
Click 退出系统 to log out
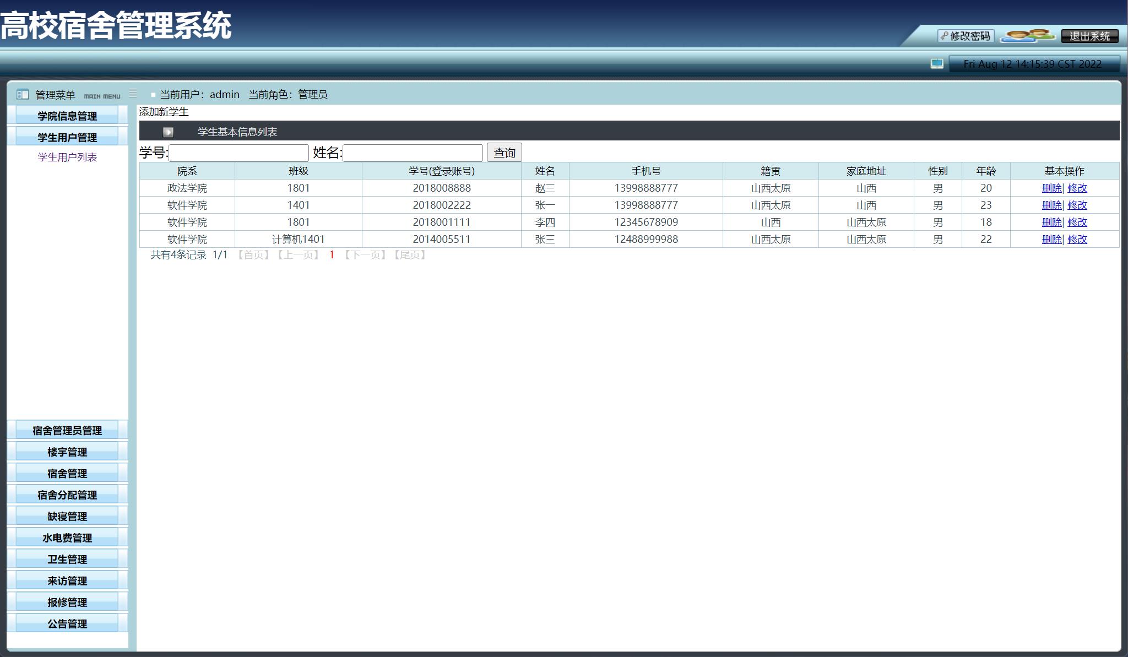click(x=1089, y=36)
